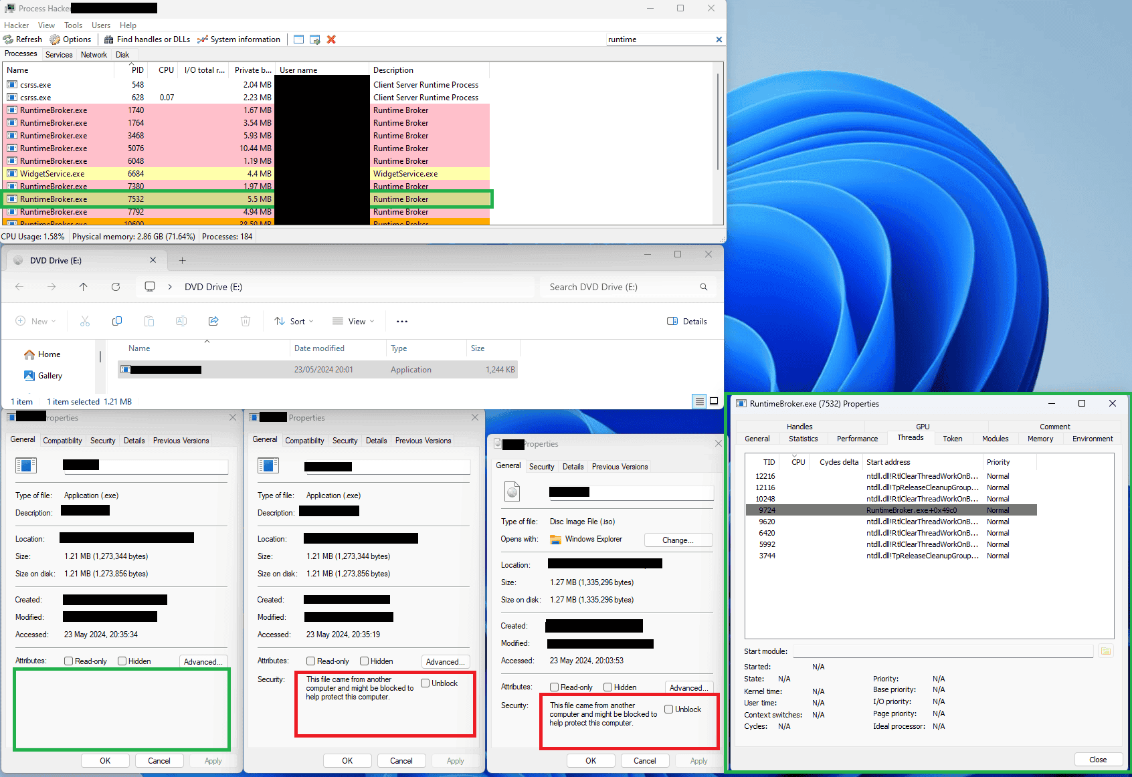Go back in File Explorer

(19, 287)
